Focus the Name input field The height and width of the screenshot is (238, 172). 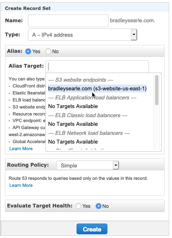coord(68,21)
